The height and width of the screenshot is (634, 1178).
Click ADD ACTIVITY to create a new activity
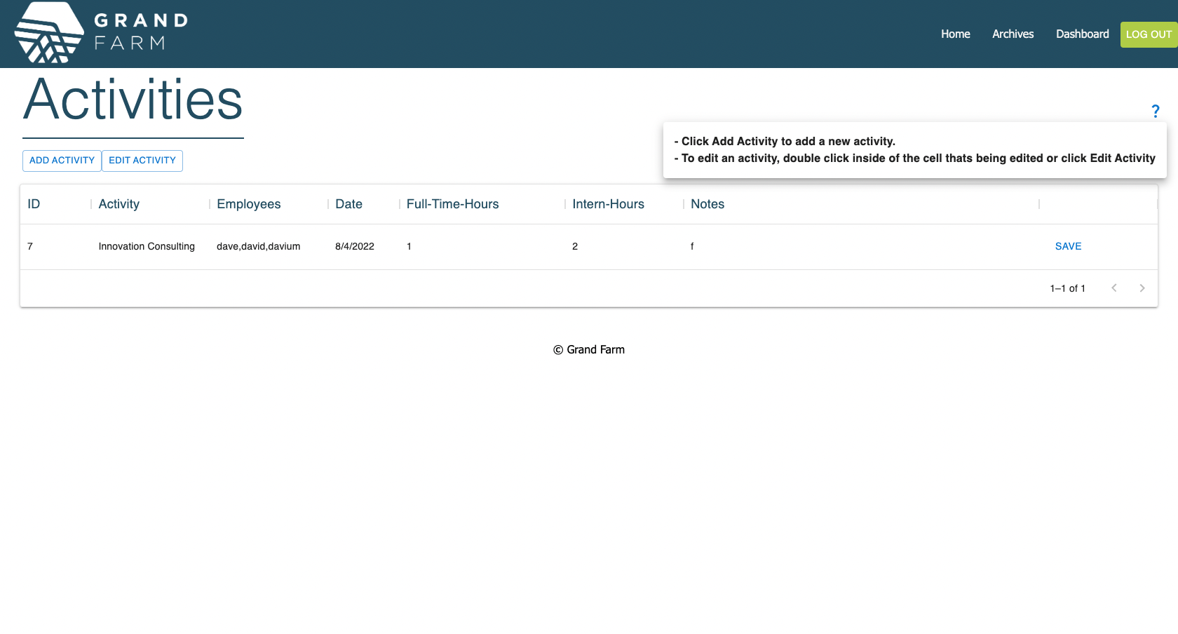tap(62, 161)
